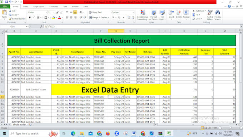Switch to the Data tab

(65, 6)
